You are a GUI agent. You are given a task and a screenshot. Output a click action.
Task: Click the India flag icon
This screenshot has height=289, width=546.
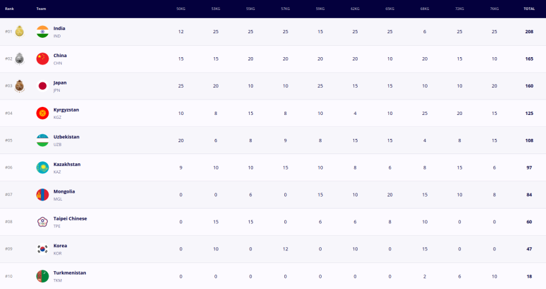(43, 32)
